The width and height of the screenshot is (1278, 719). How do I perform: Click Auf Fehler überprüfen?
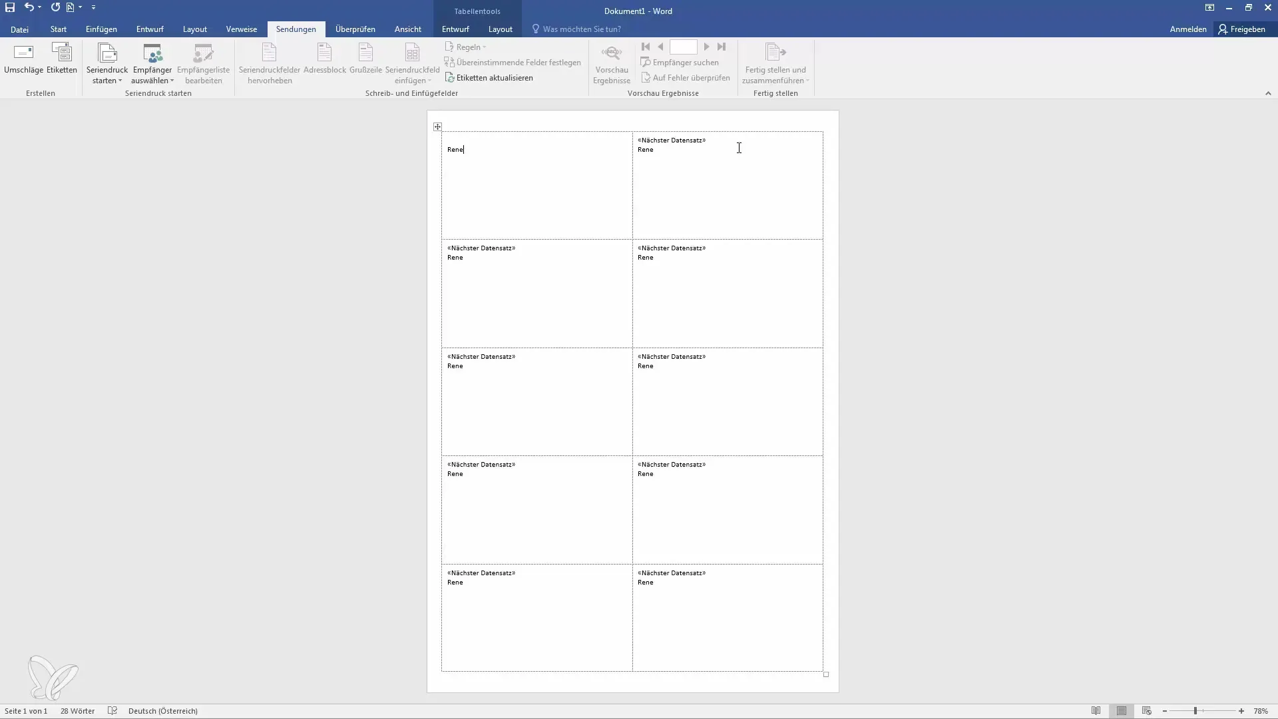pyautogui.click(x=686, y=78)
